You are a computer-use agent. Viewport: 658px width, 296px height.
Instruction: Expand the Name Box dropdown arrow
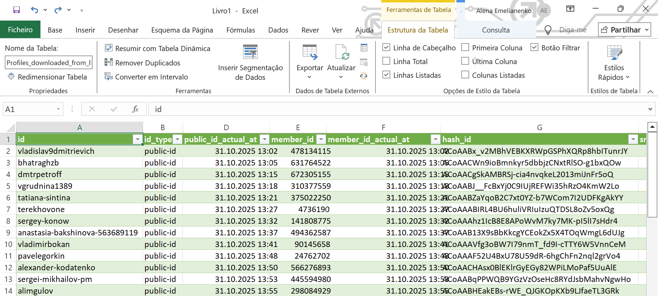click(58, 109)
